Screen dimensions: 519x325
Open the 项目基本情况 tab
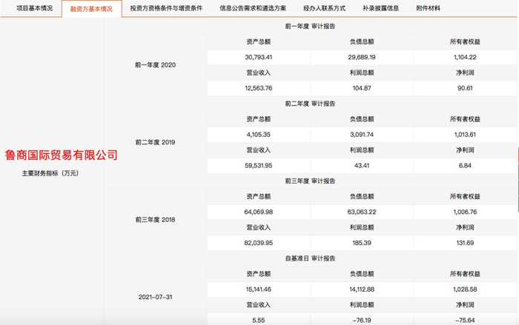tap(34, 8)
